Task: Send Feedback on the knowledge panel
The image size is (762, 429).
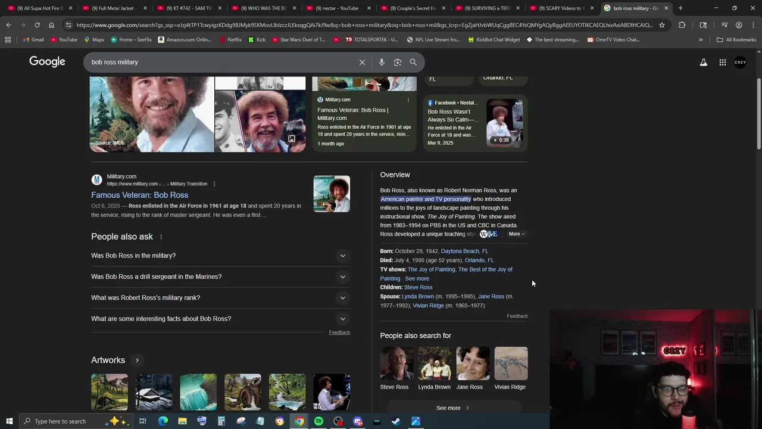Action: tap(517, 316)
